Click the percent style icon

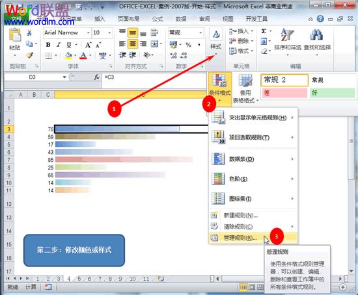[x=188, y=45]
